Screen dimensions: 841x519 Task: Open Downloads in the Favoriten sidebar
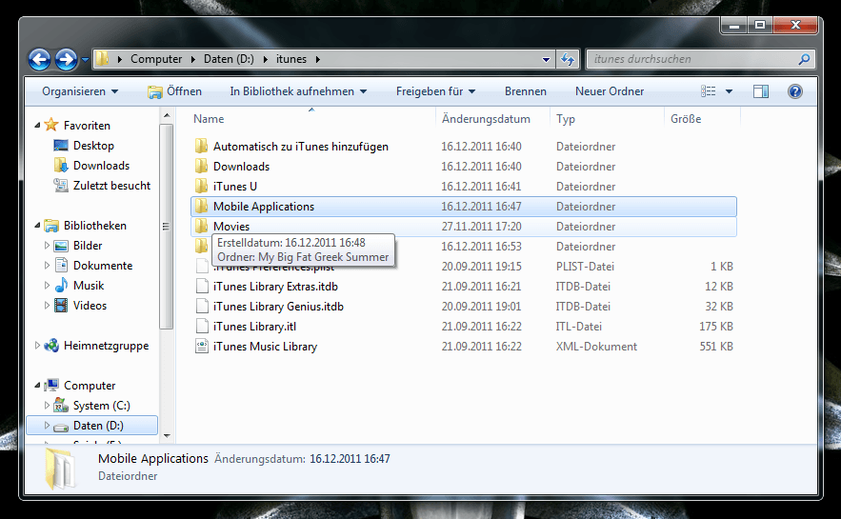tap(101, 165)
